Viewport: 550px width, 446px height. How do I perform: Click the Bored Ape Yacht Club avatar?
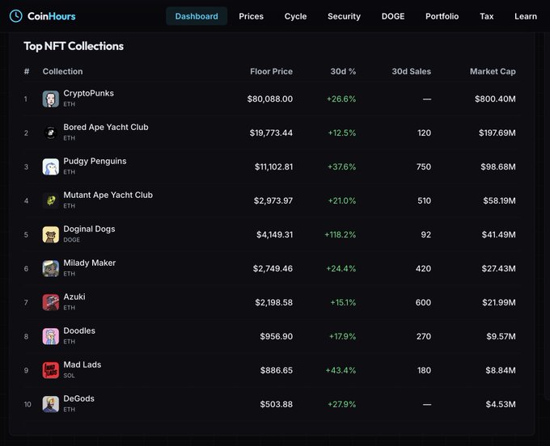point(50,133)
